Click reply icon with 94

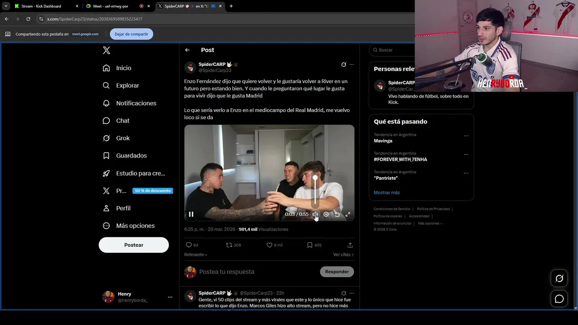coord(192,245)
